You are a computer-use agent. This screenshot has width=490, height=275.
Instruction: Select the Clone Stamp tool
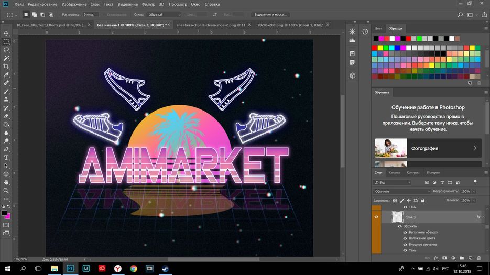pos(6,100)
